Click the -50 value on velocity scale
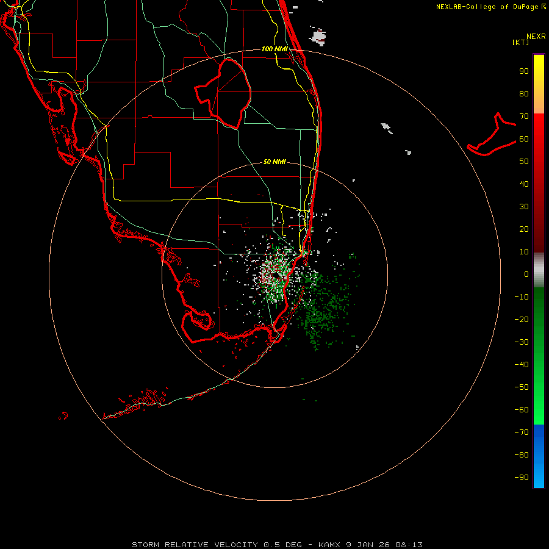The height and width of the screenshot is (549, 549). [522, 387]
